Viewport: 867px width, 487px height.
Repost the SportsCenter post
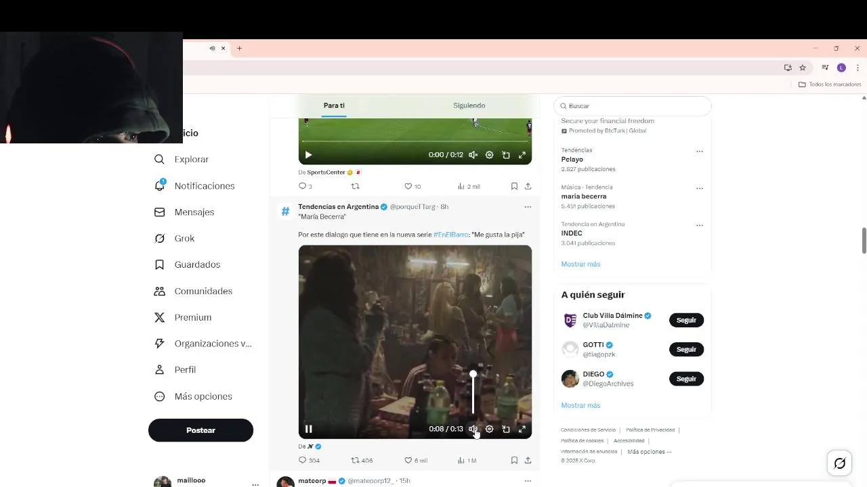[x=355, y=186]
